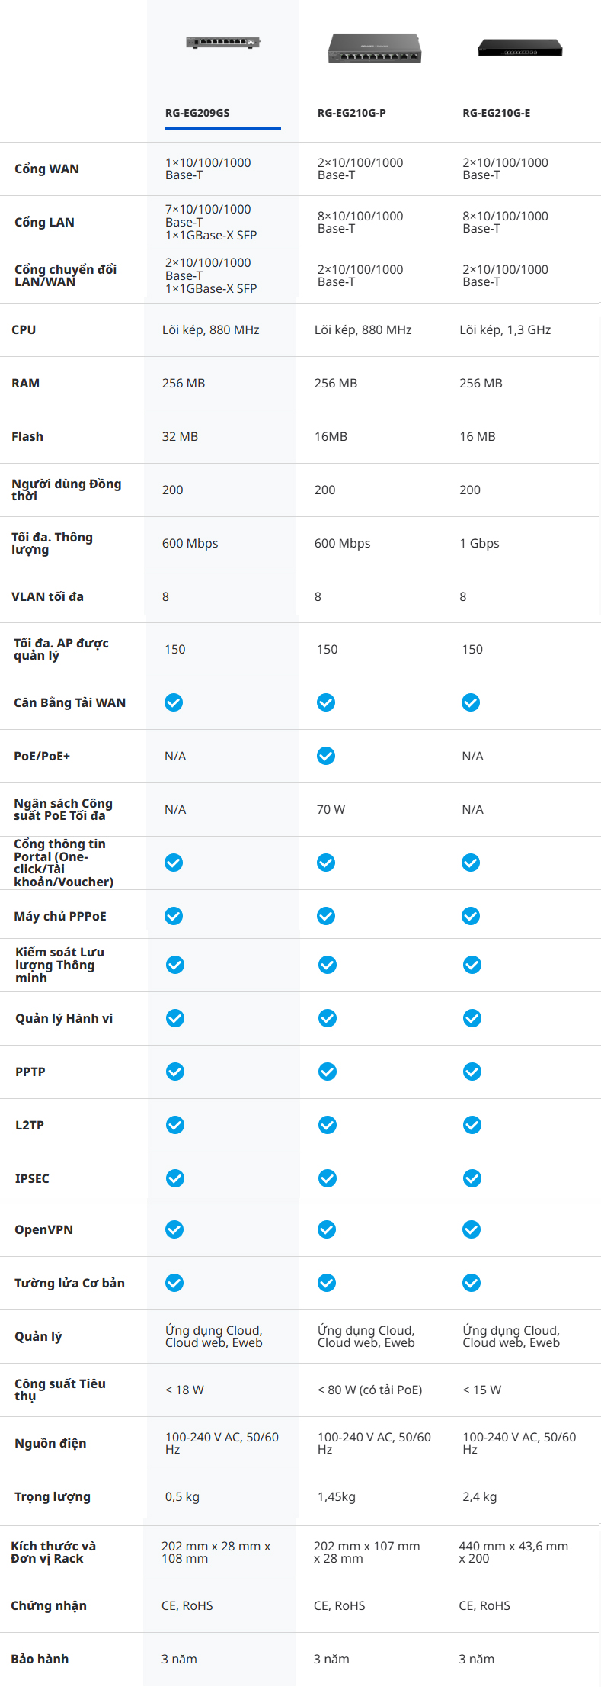Click OpenVPN checkmark for RG-EG209GS
The height and width of the screenshot is (1687, 601).
[174, 1229]
